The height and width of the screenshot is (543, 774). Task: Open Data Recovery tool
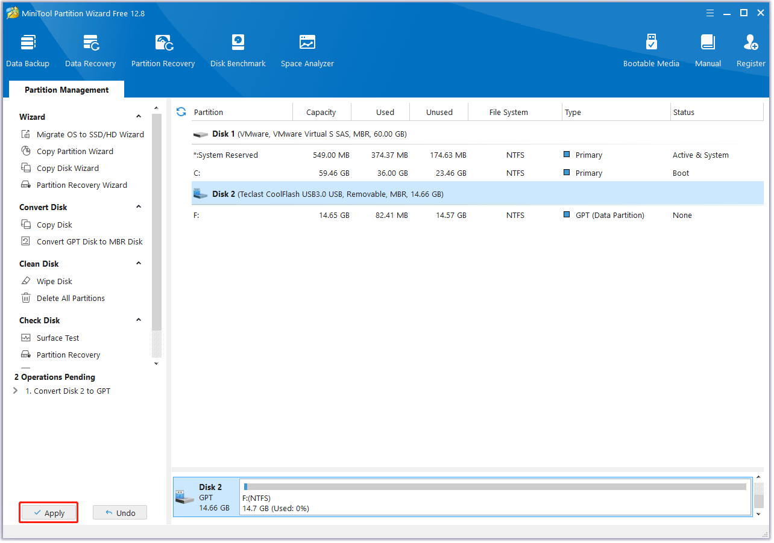[x=90, y=51]
